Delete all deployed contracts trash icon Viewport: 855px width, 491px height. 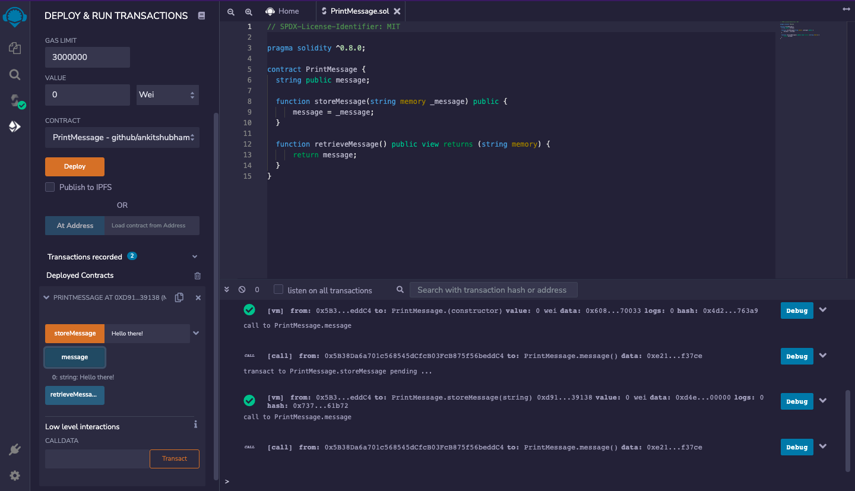(x=198, y=275)
